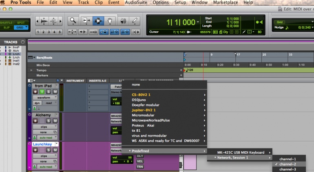Open Tracks list popup menu
The height and width of the screenshot is (172, 314).
pos(23,42)
